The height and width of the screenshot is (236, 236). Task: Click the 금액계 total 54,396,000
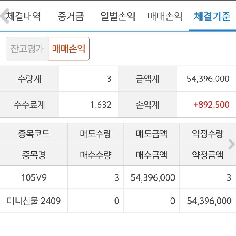(208, 79)
